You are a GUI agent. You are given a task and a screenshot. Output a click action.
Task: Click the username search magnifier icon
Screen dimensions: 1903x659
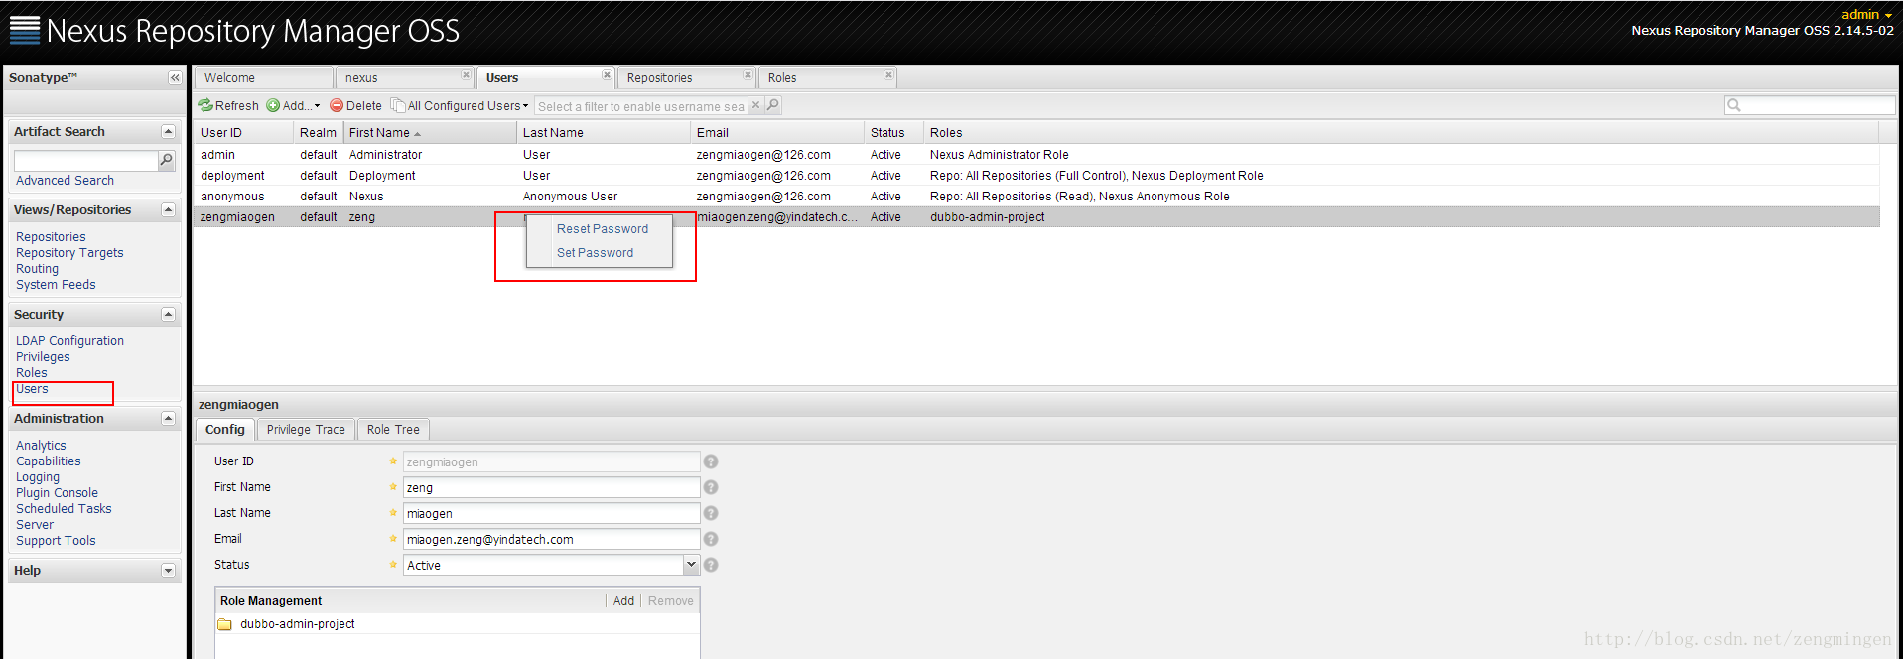[772, 105]
